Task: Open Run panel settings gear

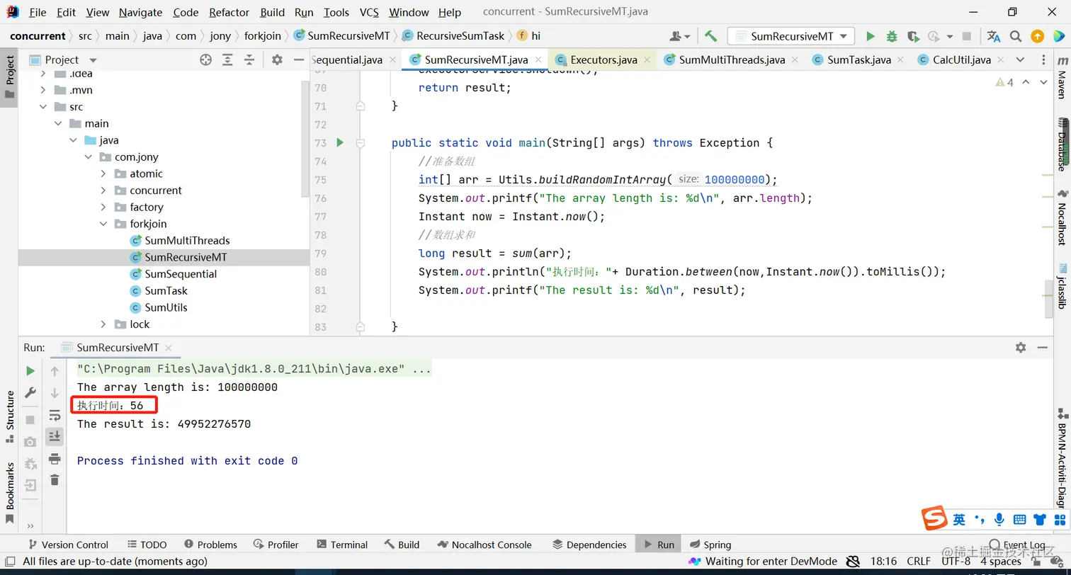Action: click(1021, 347)
